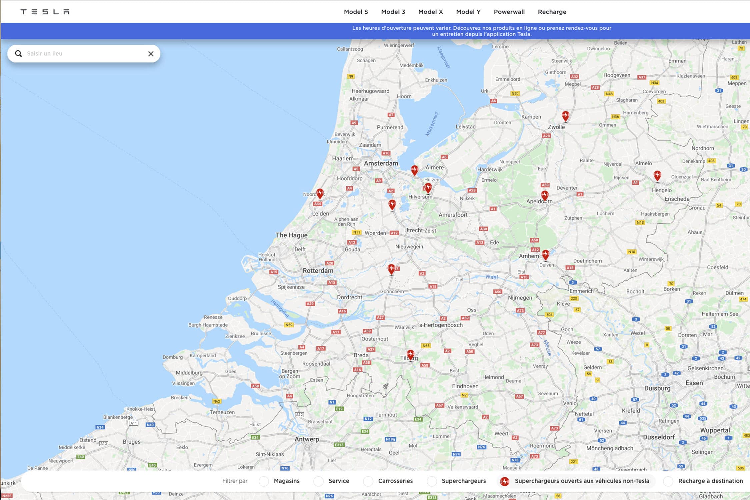Select the Supercharger pin at Duiven near Arnhem

tap(545, 255)
